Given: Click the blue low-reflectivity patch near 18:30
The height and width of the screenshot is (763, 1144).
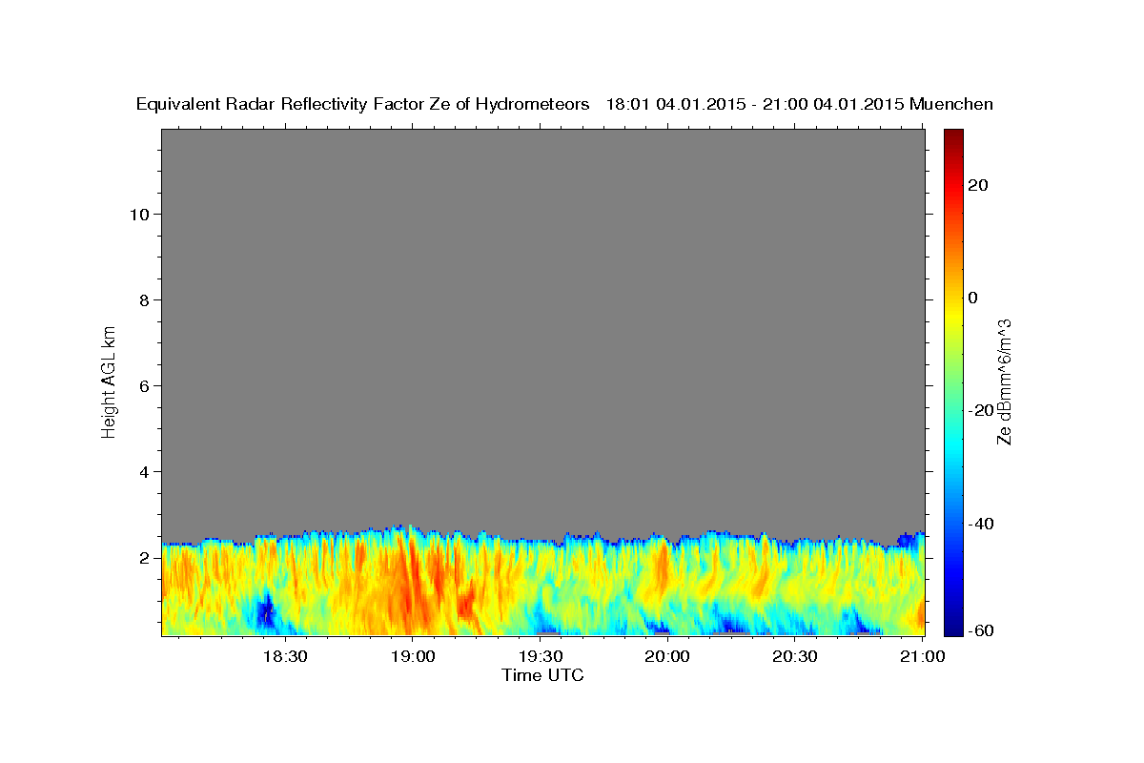Looking at the screenshot, I should tap(265, 610).
